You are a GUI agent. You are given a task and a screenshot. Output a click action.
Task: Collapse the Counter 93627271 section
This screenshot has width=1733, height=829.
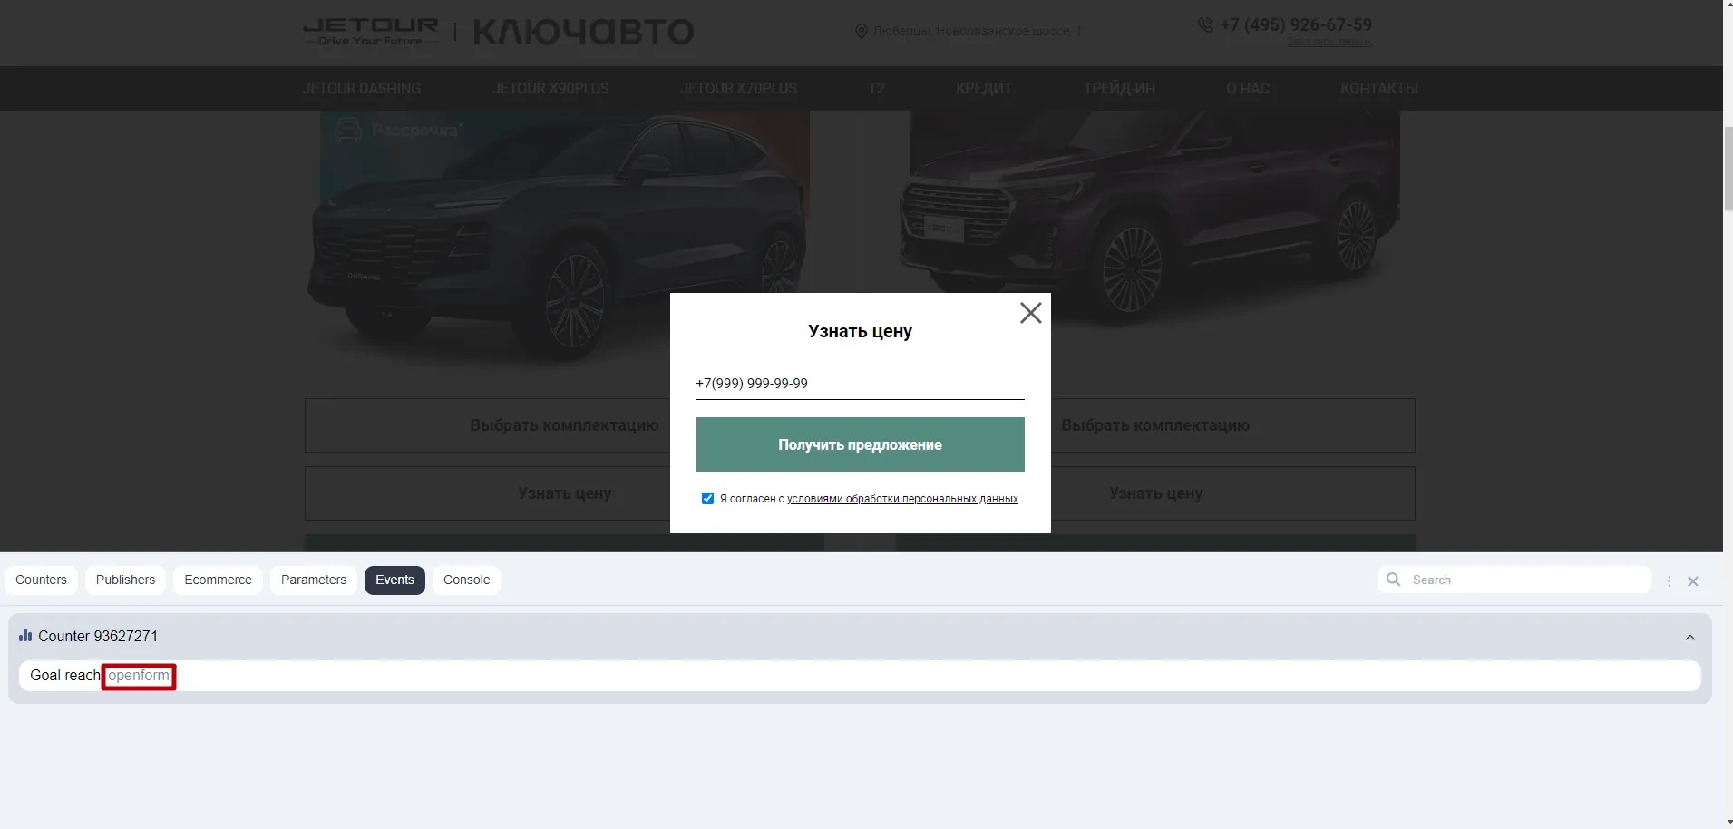pos(1689,638)
